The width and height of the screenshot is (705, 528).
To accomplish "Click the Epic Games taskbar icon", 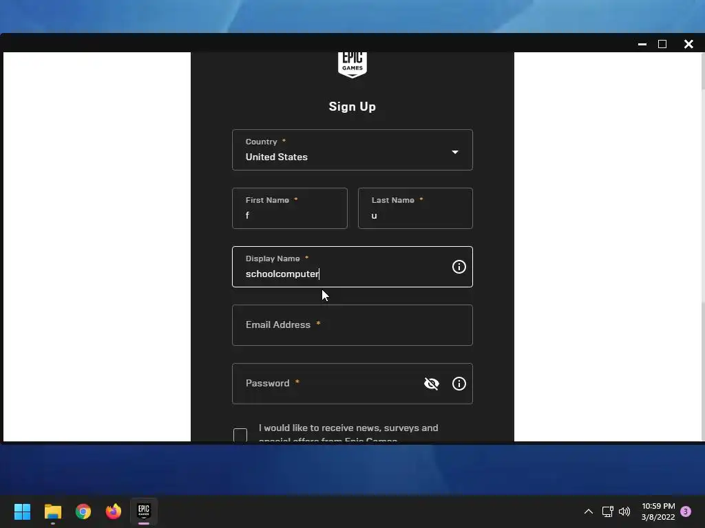I will pos(143,511).
